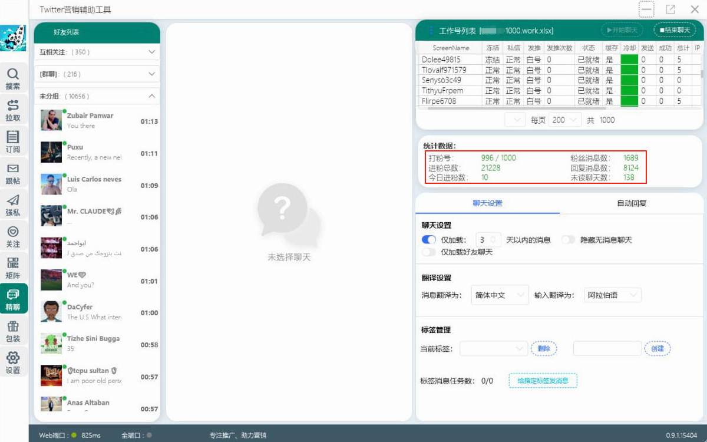The height and width of the screenshot is (442, 707).
Task: Open the 跟帖 follow-post module
Action: coord(13,174)
